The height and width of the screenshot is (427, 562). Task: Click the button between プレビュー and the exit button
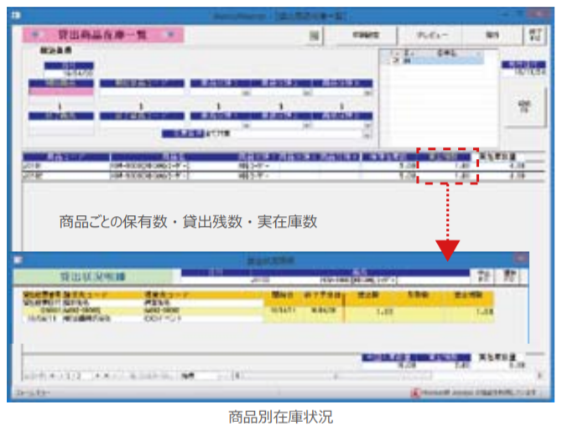492,35
